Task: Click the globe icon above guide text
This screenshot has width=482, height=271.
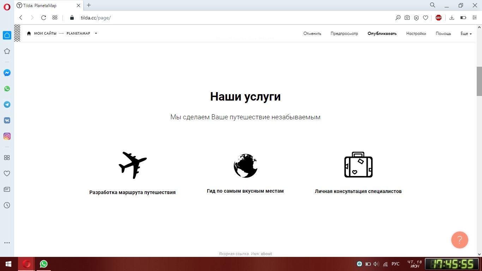Action: (x=245, y=165)
